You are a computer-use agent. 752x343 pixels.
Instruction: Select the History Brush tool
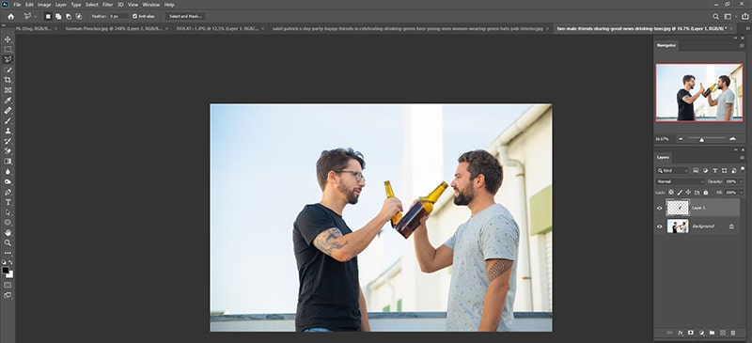pos(8,141)
